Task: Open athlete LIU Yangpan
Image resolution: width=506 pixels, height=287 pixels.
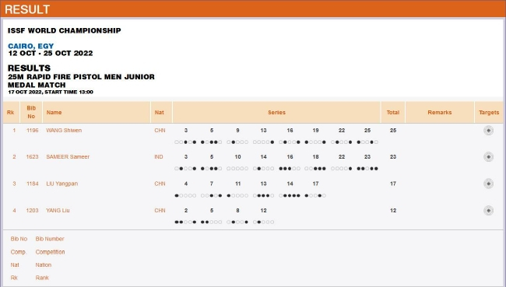Action: (x=62, y=184)
